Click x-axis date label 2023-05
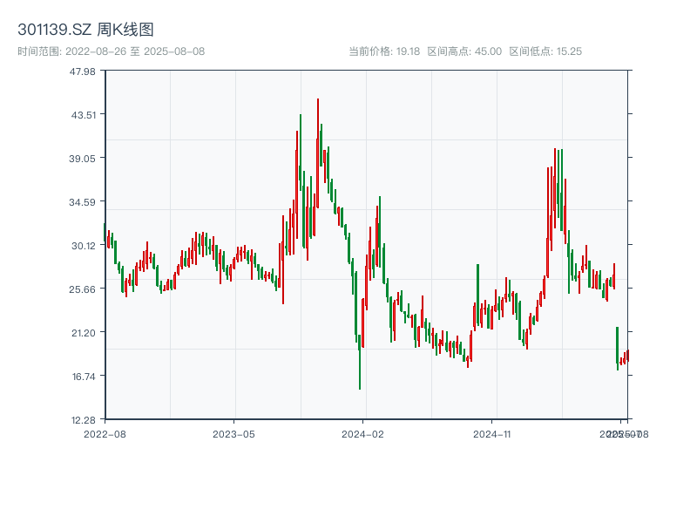The width and height of the screenshot is (697, 523). (233, 434)
